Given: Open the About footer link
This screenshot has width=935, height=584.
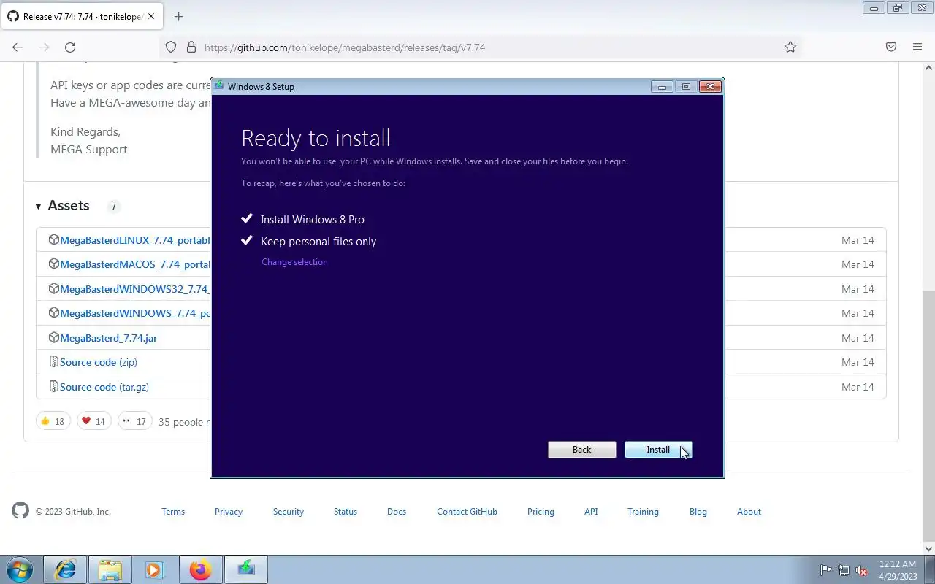Looking at the screenshot, I should 749,512.
